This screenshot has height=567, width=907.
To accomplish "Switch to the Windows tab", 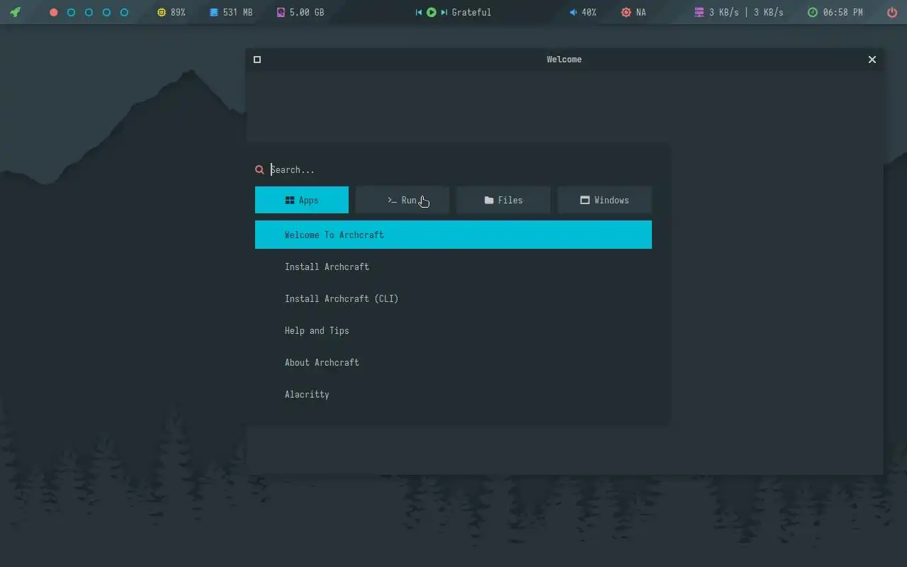I will click(604, 200).
